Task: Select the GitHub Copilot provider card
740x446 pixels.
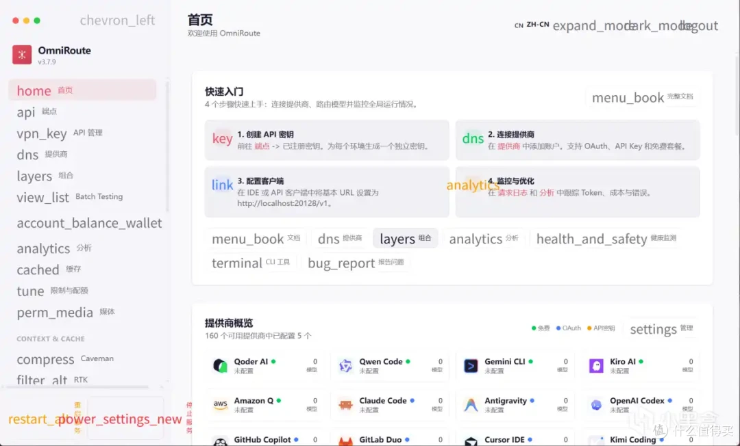Action: [265, 438]
